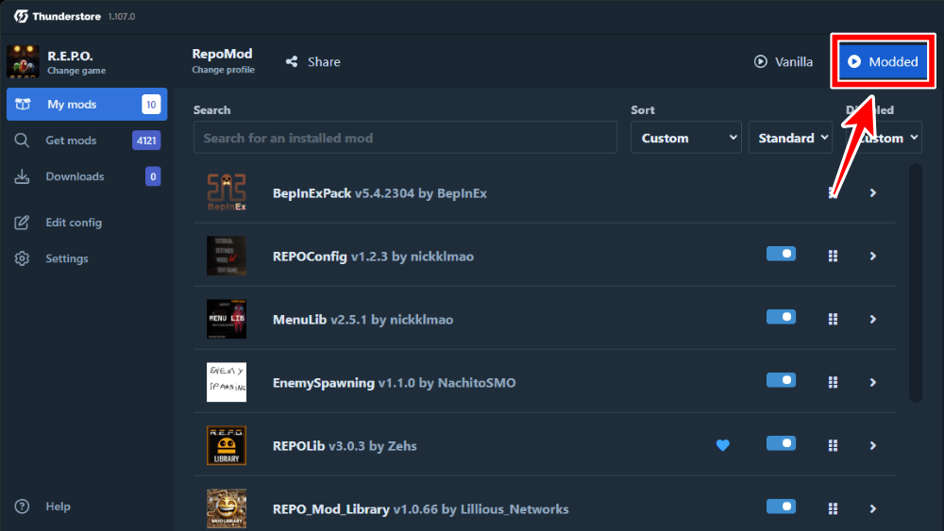Expand the BepInExPack mod entry chevron
This screenshot has height=531, width=944.
coord(873,192)
